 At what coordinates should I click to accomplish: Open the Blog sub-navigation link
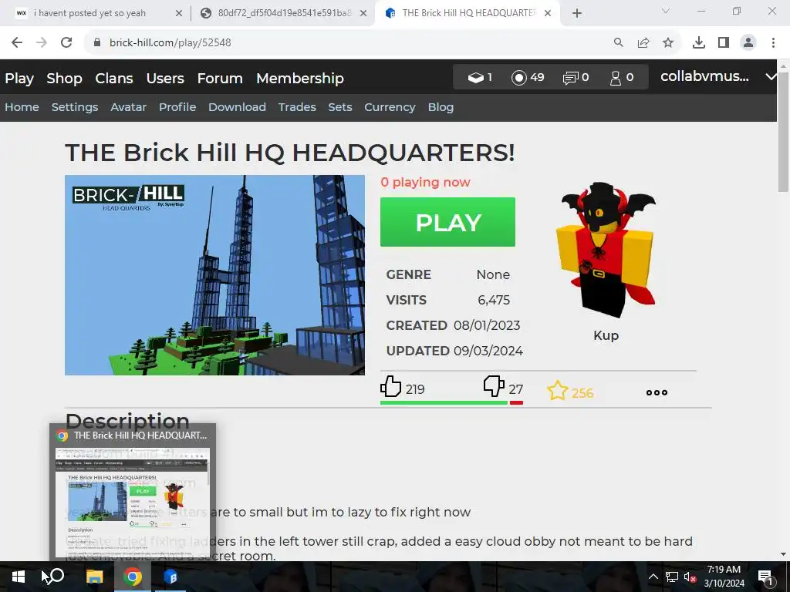coord(441,107)
